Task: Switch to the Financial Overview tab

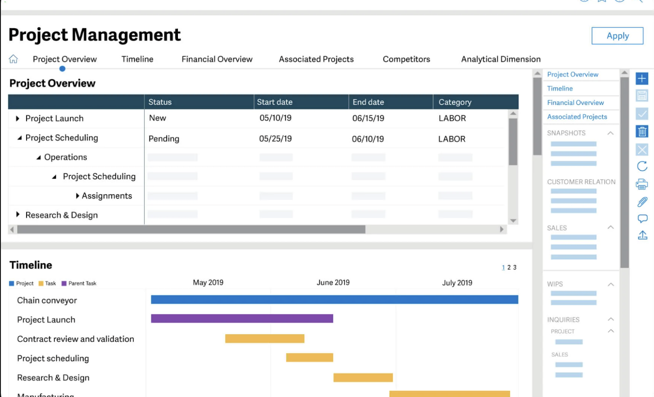Action: point(217,59)
